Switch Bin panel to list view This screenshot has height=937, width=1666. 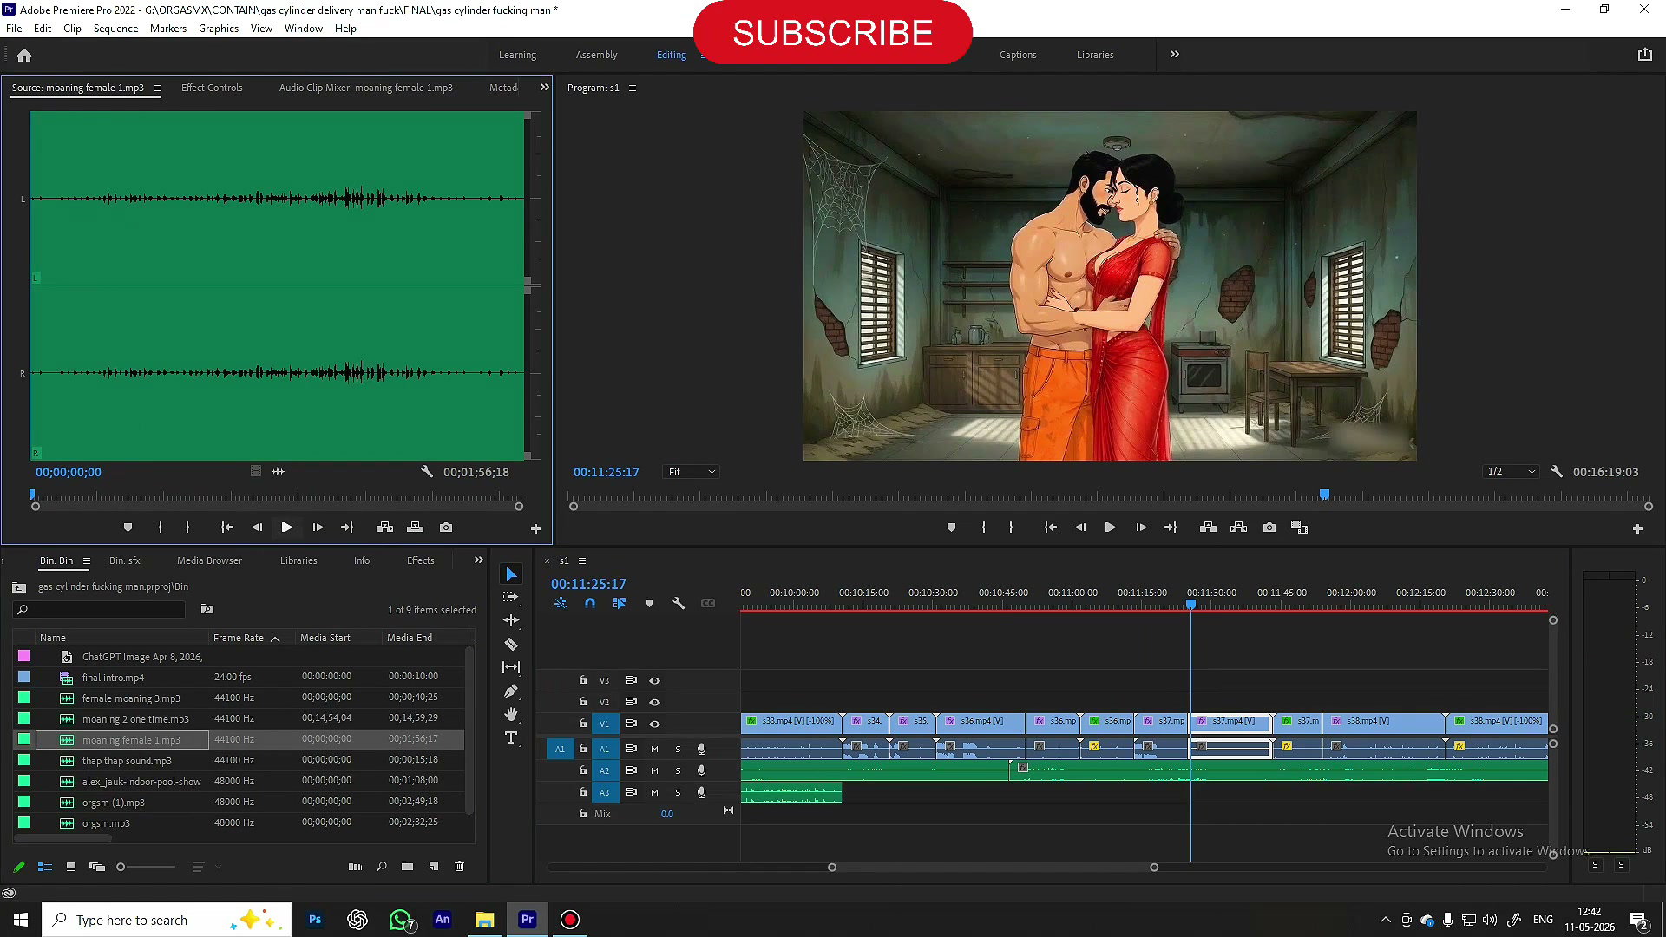point(45,867)
